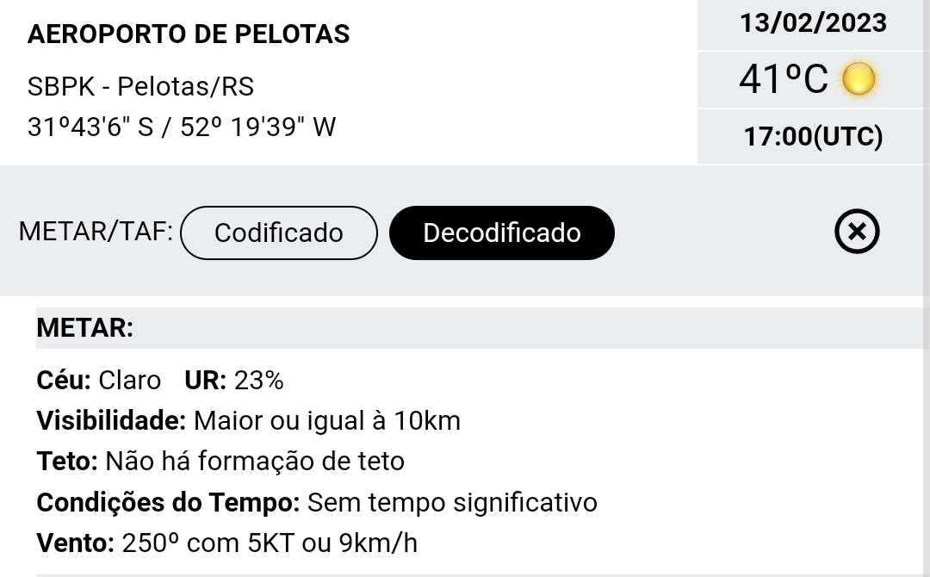Click the 41°C temperature reading

click(x=783, y=79)
